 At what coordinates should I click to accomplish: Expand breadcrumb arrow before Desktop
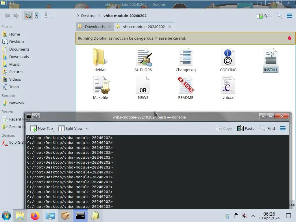click(x=78, y=16)
